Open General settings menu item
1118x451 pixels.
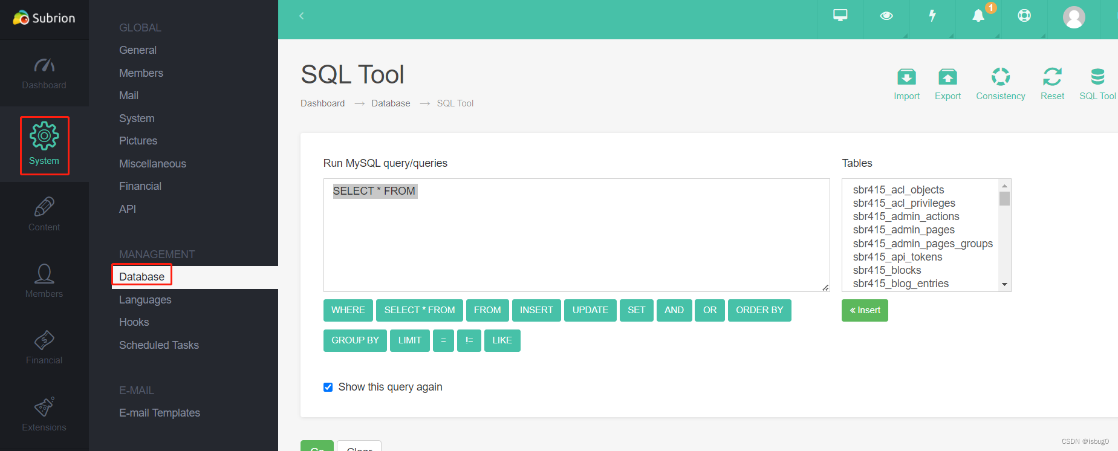138,50
